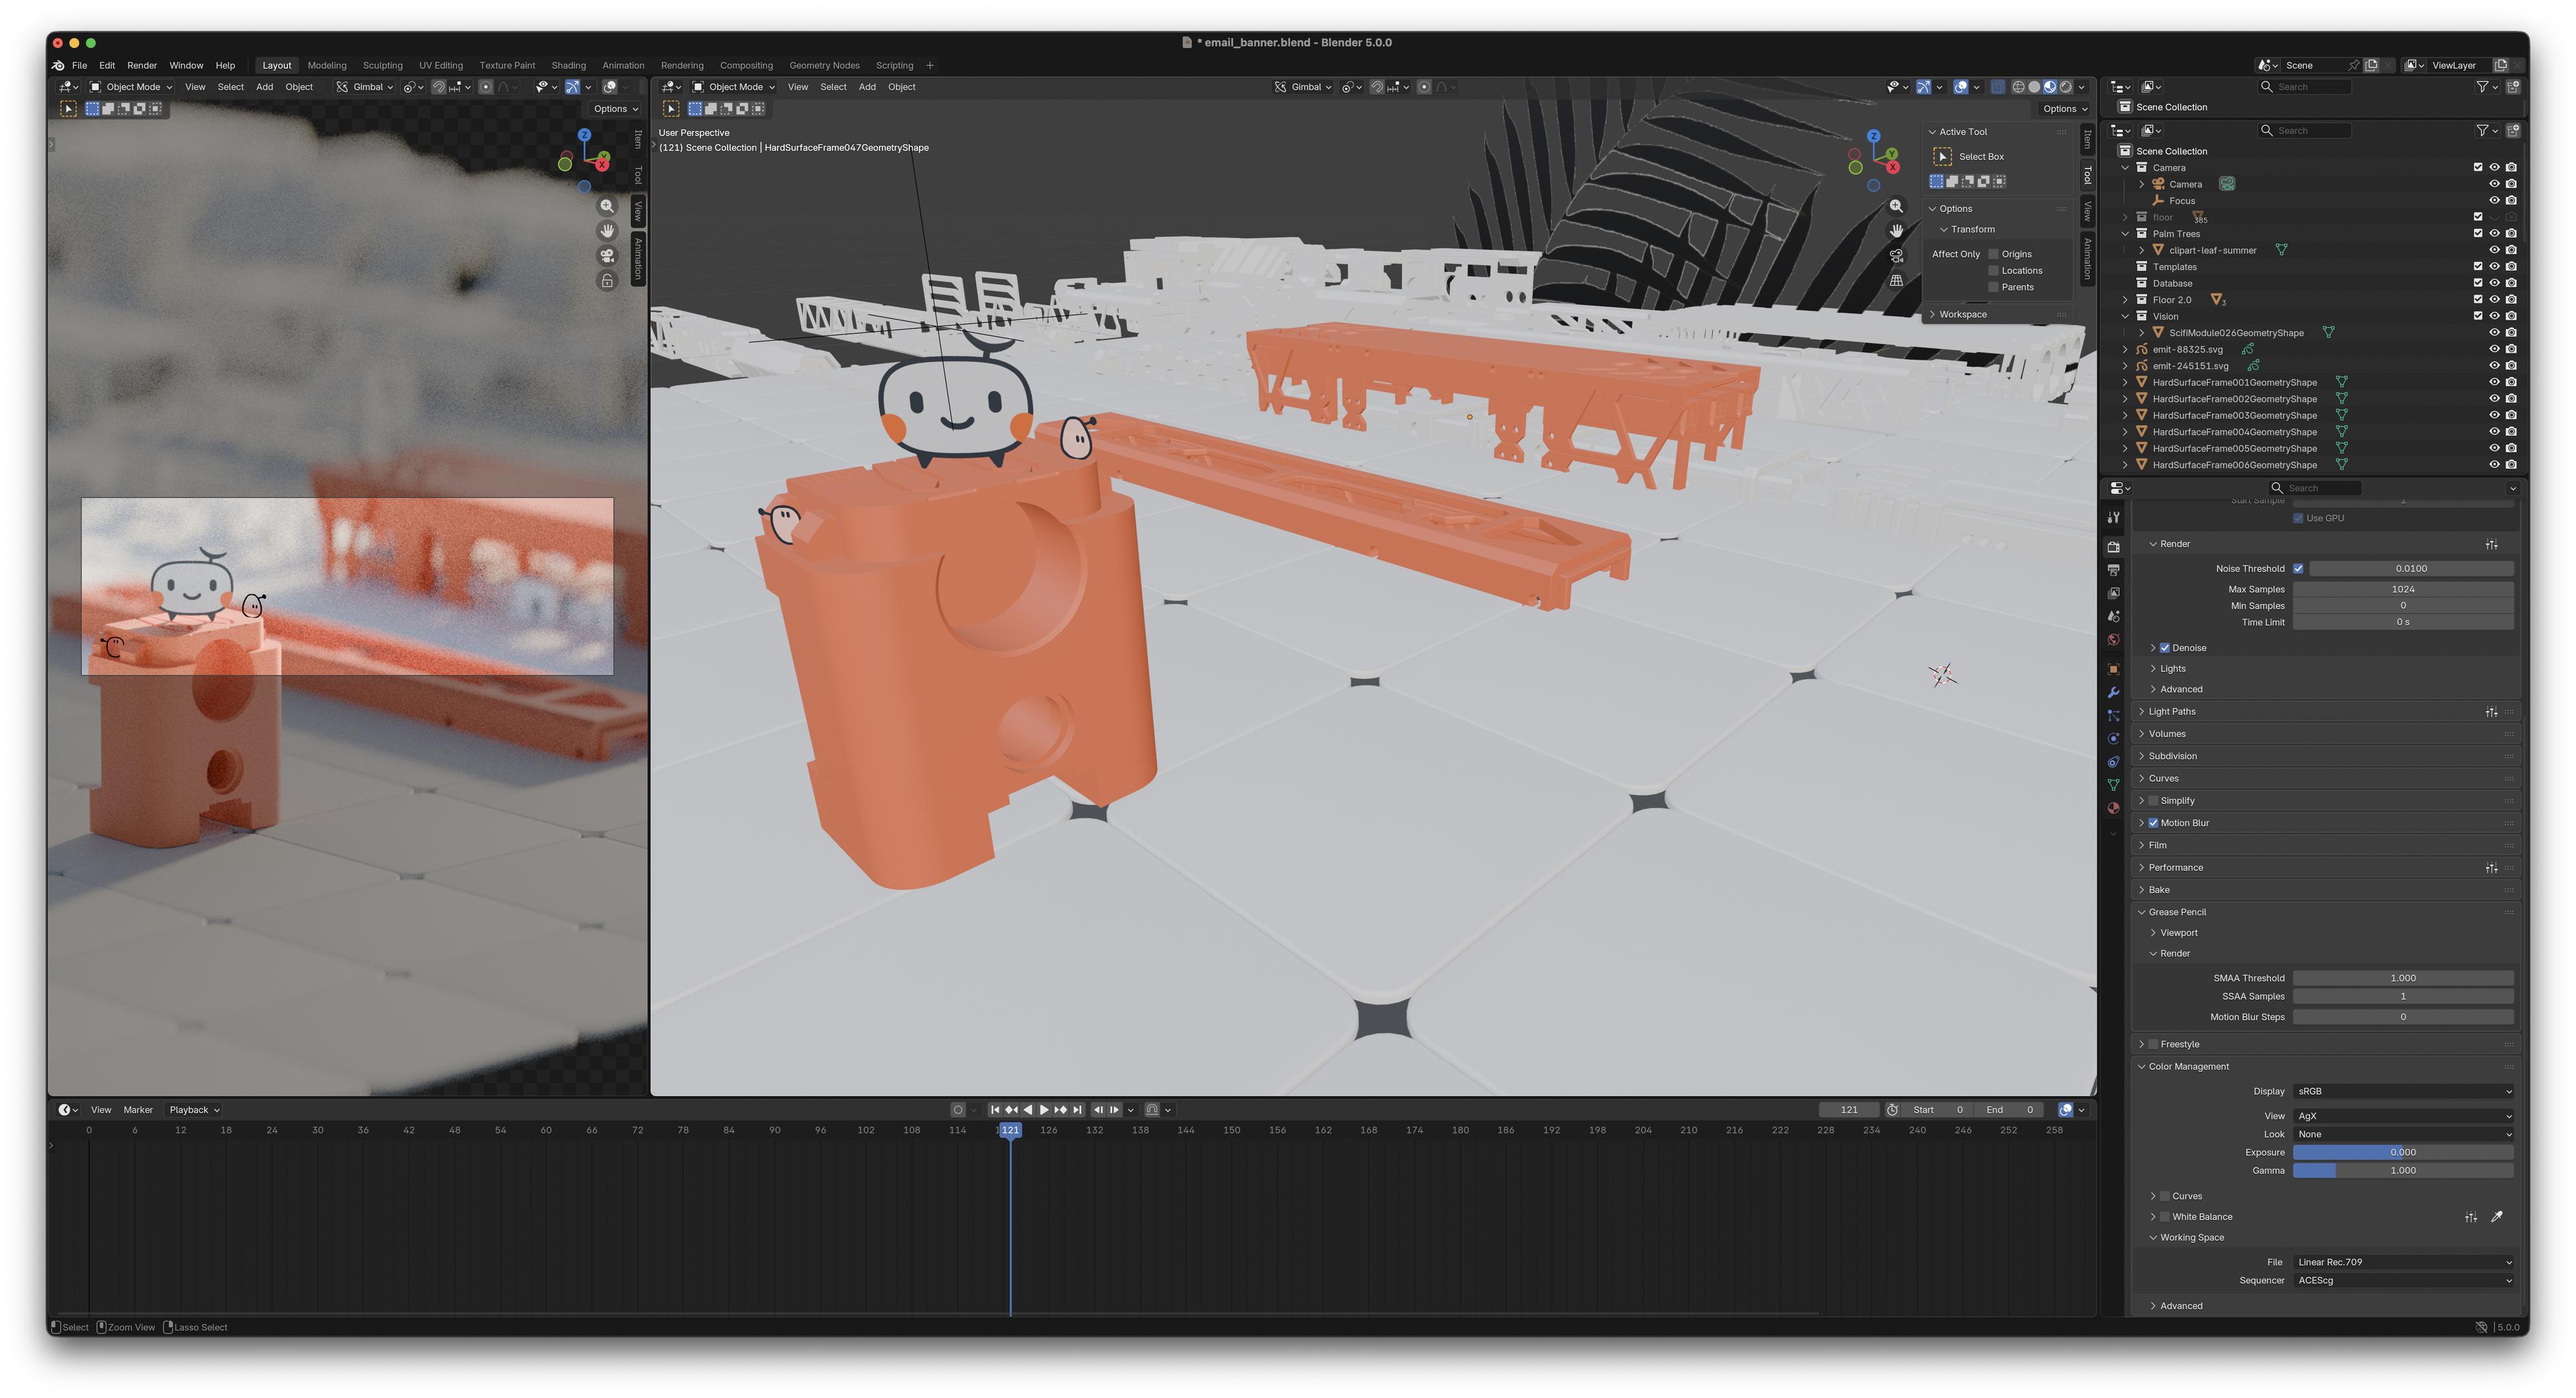Open the World properties tab
The height and width of the screenshot is (1398, 2576).
coord(2113,640)
